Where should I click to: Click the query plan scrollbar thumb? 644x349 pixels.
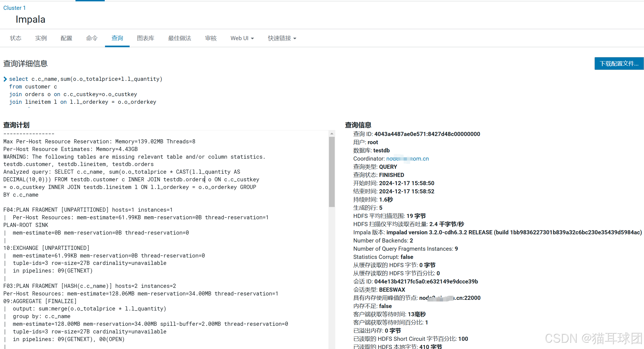tap(332, 172)
